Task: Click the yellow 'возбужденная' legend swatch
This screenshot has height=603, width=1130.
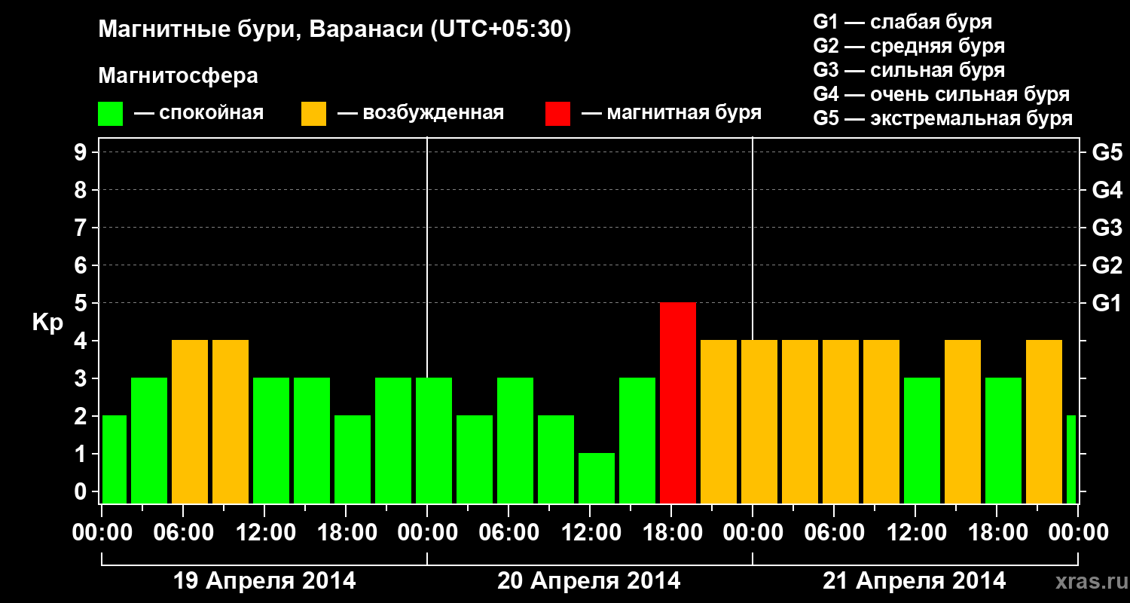Action: point(313,114)
